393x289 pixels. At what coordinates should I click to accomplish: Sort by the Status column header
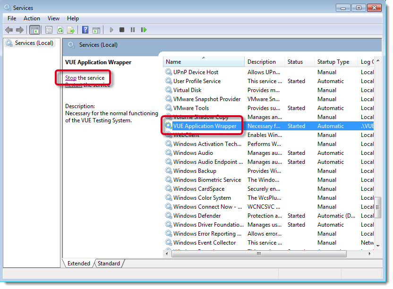[x=299, y=62]
